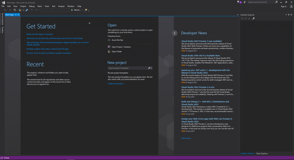Open the Redo history dropdown arrow
Viewport: 294px width, 160px height.
tap(39, 10)
